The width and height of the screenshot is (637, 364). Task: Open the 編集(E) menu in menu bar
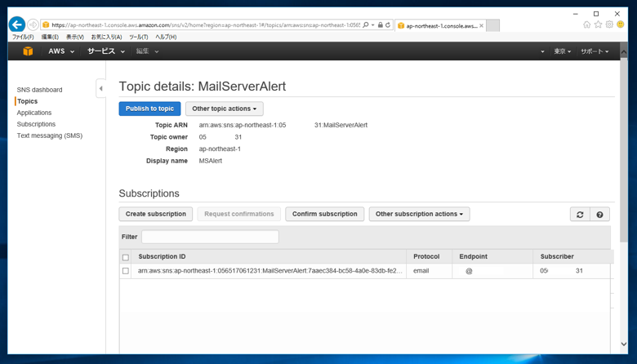(50, 37)
